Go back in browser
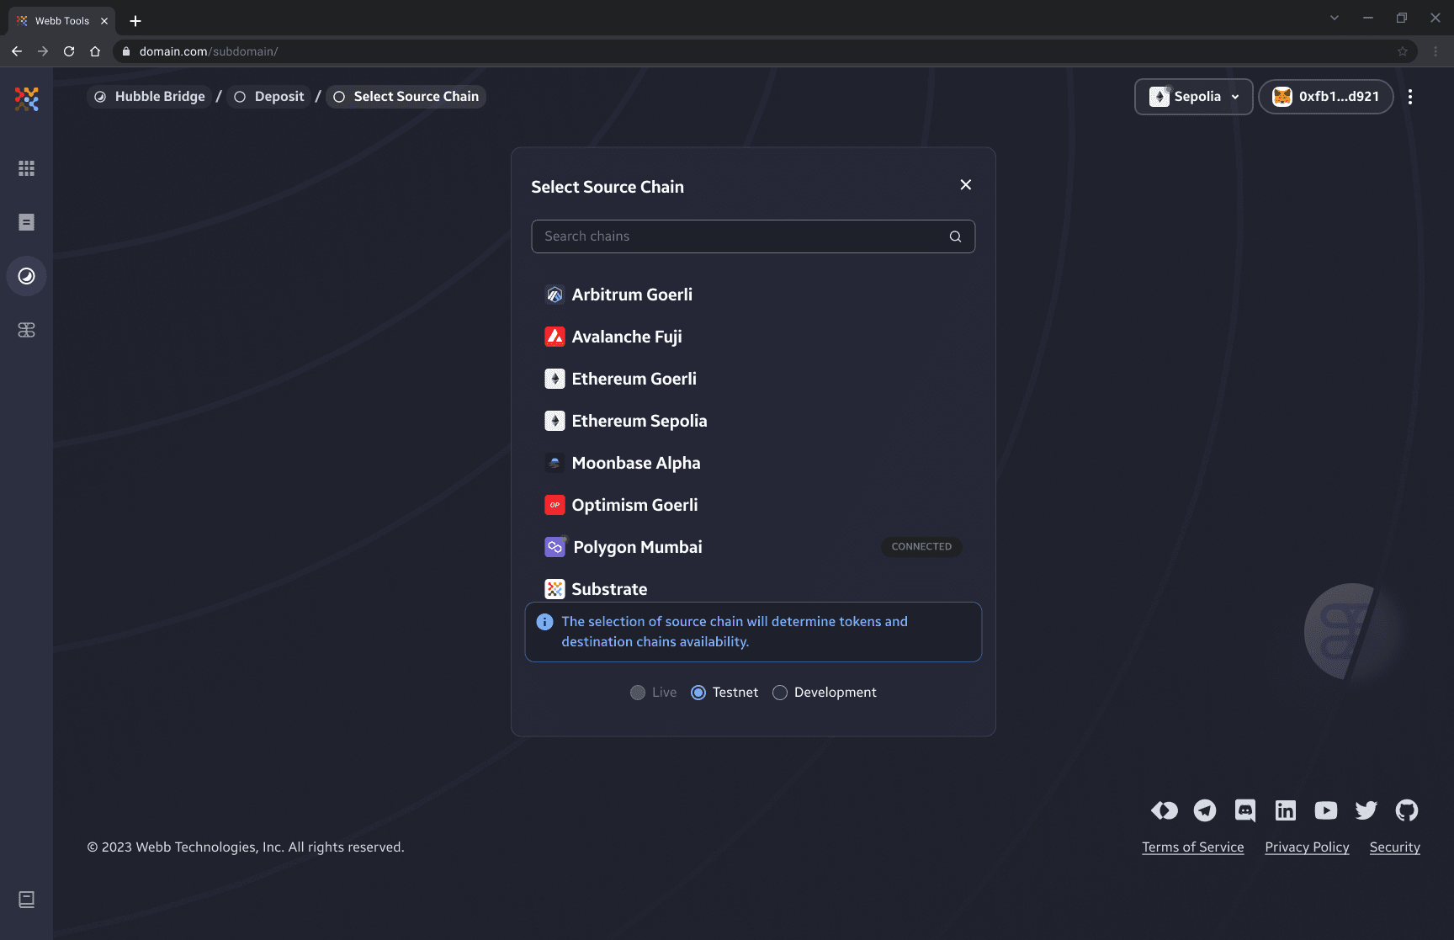Screen dimensions: 1454x940 point(17,51)
